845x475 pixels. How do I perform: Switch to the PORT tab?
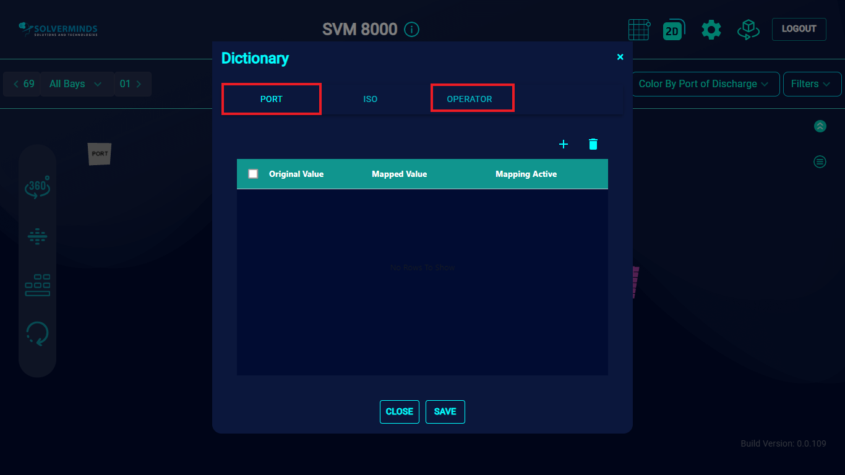[272, 99]
